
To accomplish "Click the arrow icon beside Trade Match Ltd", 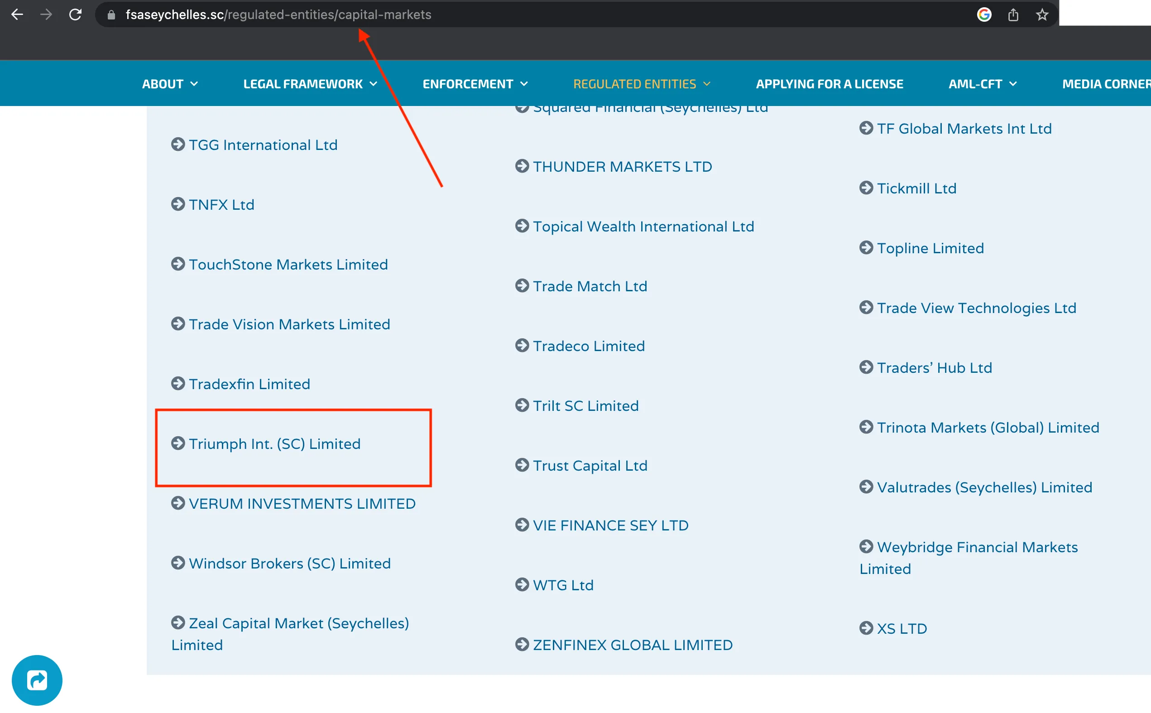I will click(522, 286).
